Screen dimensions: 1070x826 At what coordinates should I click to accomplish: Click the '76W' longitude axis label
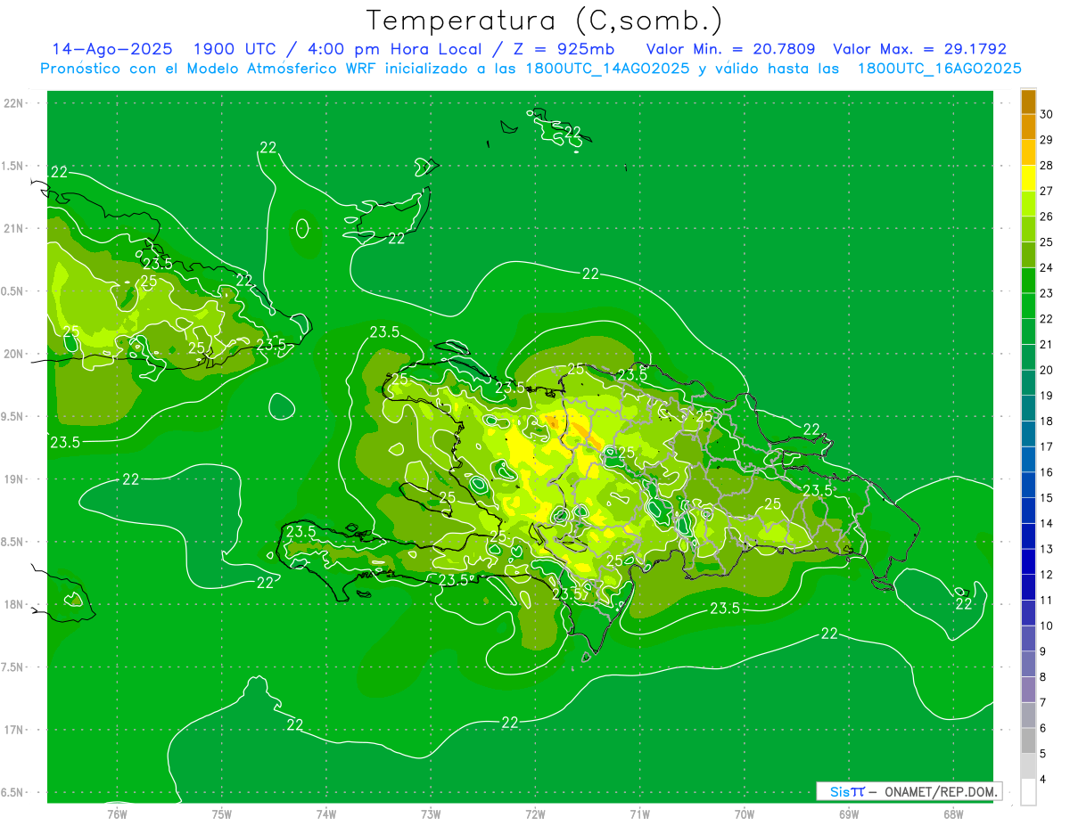(118, 814)
